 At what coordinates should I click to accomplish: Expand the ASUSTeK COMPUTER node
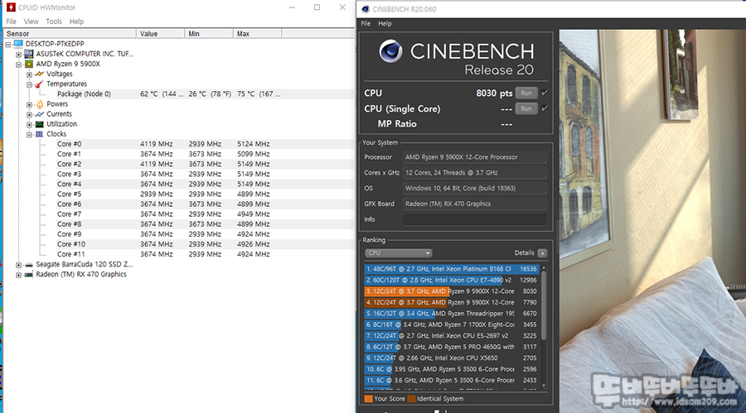[18, 54]
